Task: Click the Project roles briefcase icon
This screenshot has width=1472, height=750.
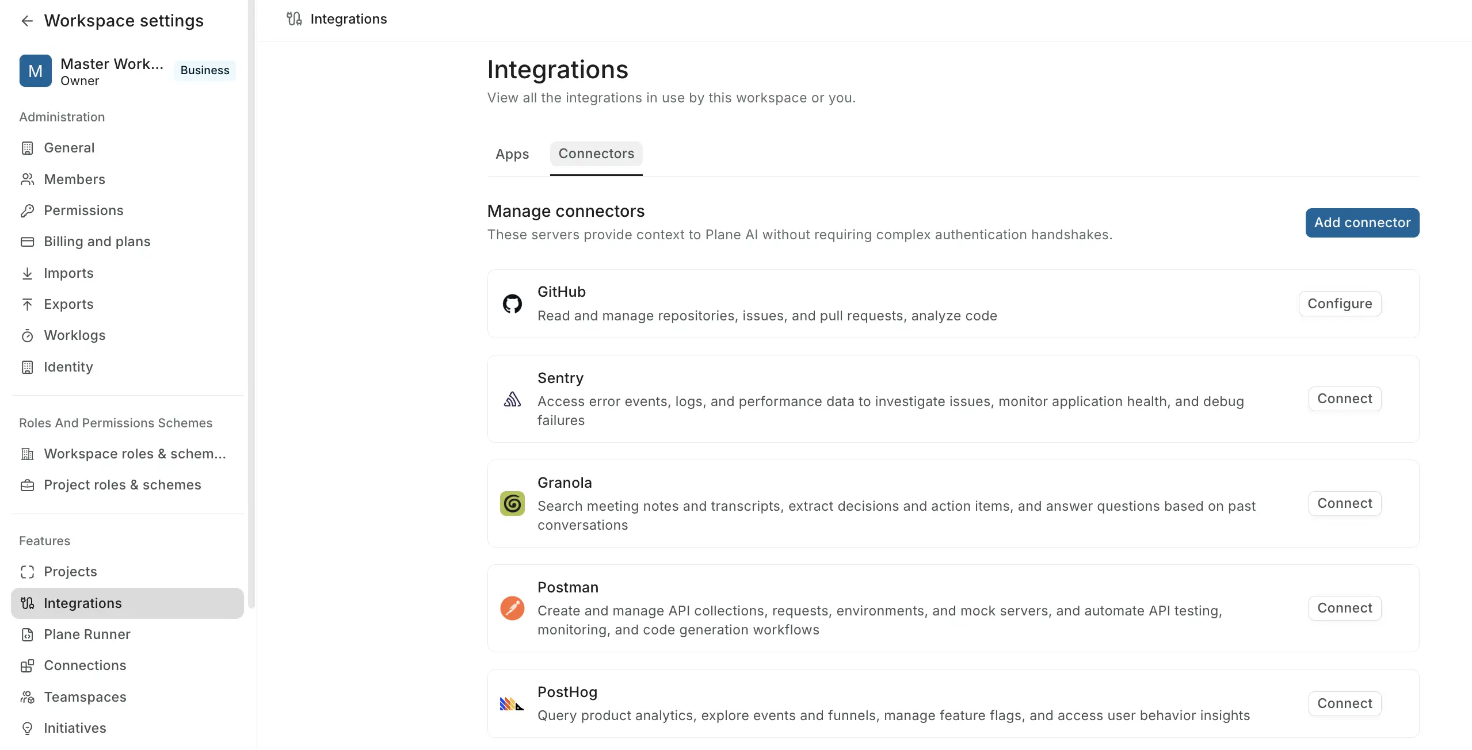Action: [27, 485]
